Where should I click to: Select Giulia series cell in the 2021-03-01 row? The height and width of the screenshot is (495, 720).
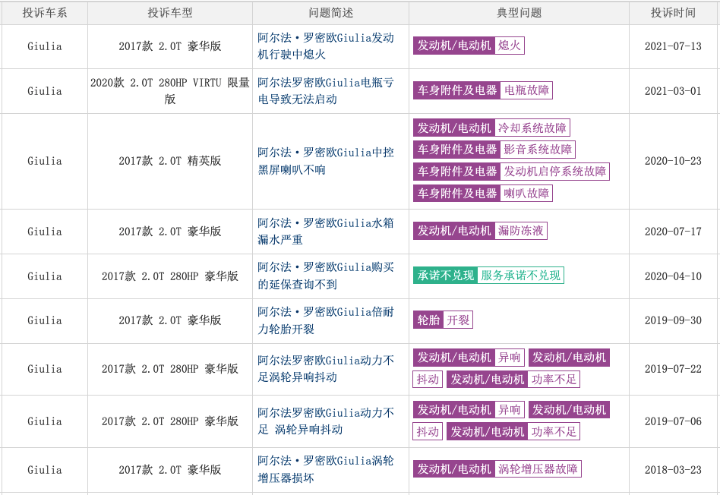pyautogui.click(x=45, y=91)
